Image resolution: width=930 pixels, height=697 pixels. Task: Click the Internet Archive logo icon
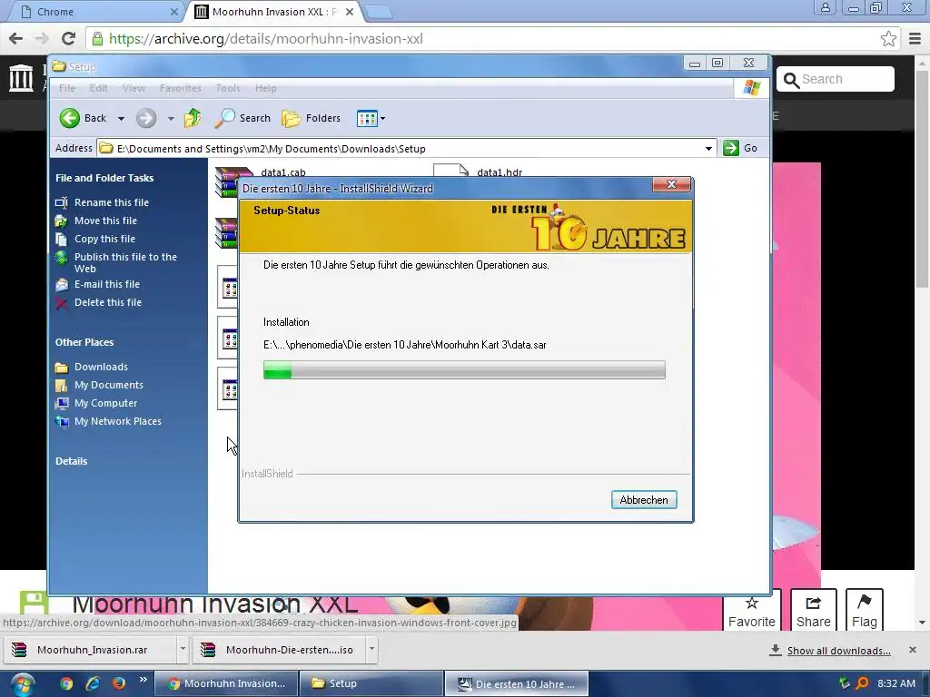22,78
